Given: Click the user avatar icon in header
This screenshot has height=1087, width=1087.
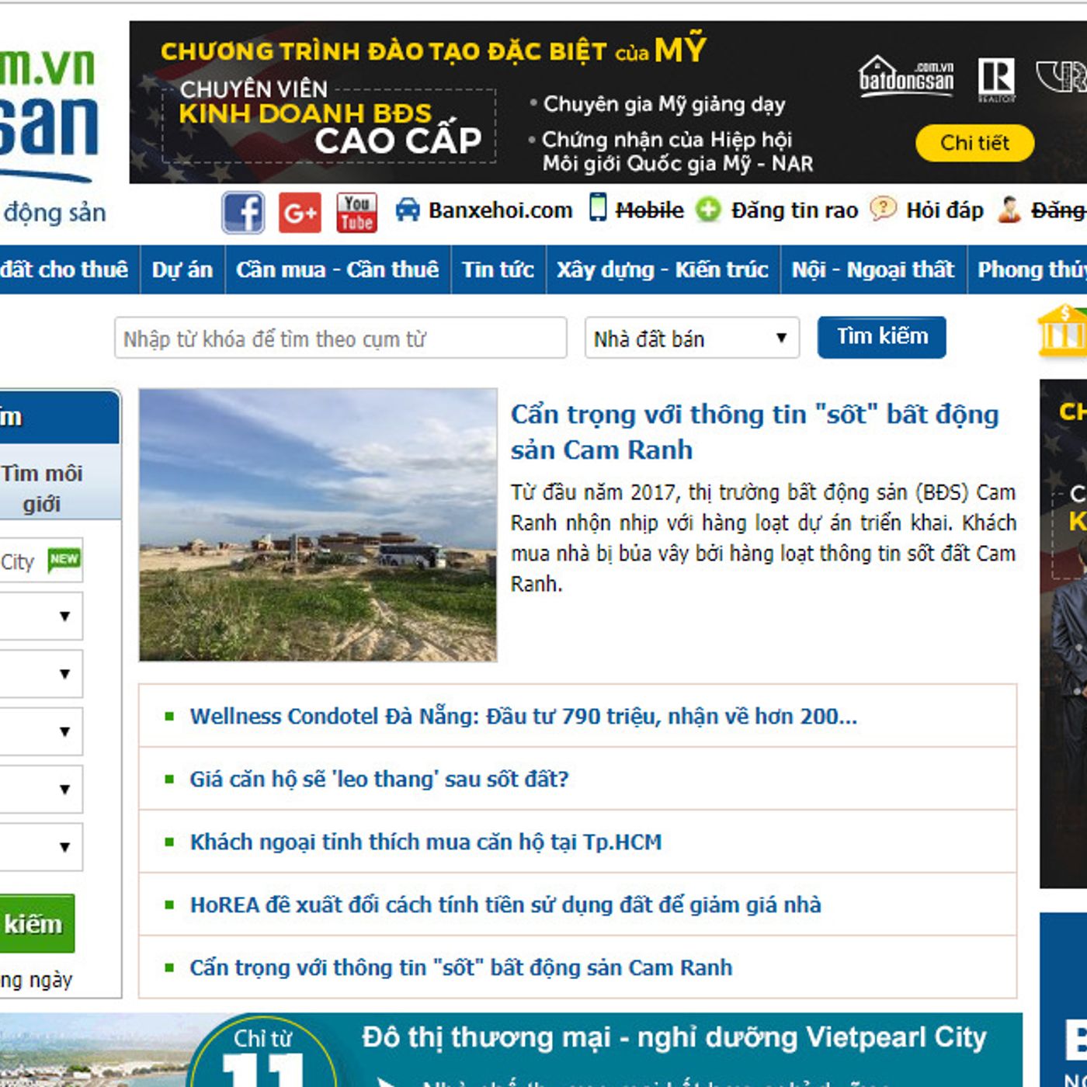Looking at the screenshot, I should click(1009, 209).
